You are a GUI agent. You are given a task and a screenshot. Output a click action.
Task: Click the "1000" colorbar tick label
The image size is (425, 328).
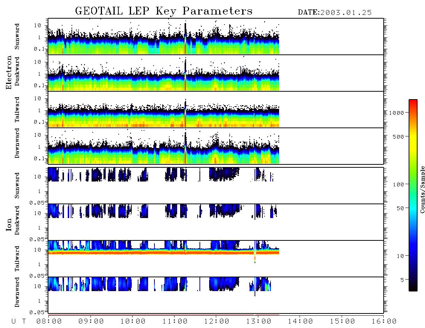(x=396, y=113)
